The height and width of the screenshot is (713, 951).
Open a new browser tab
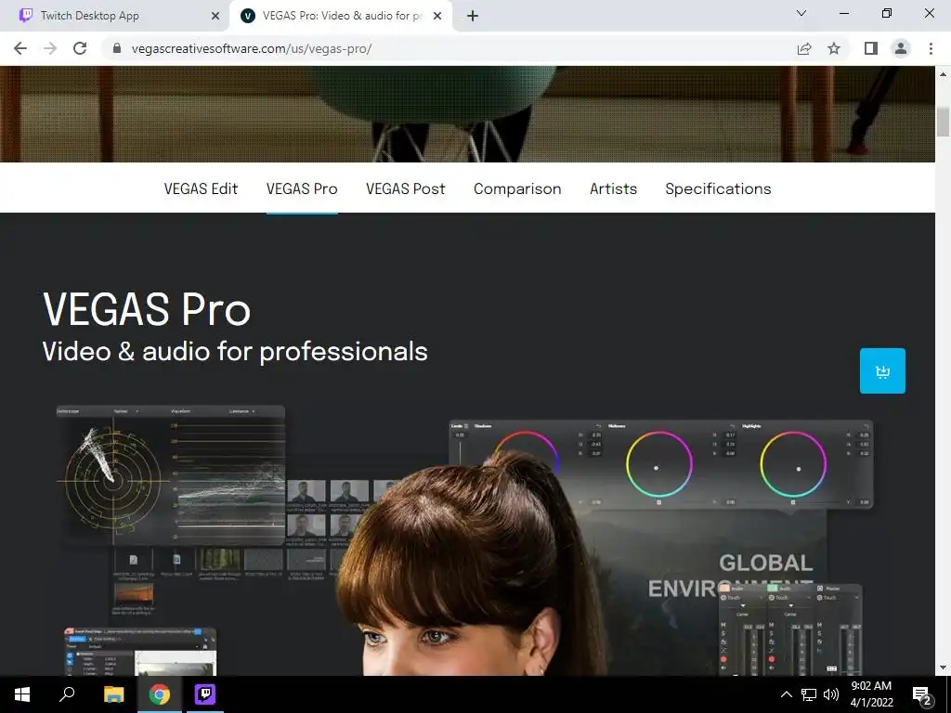tap(473, 17)
